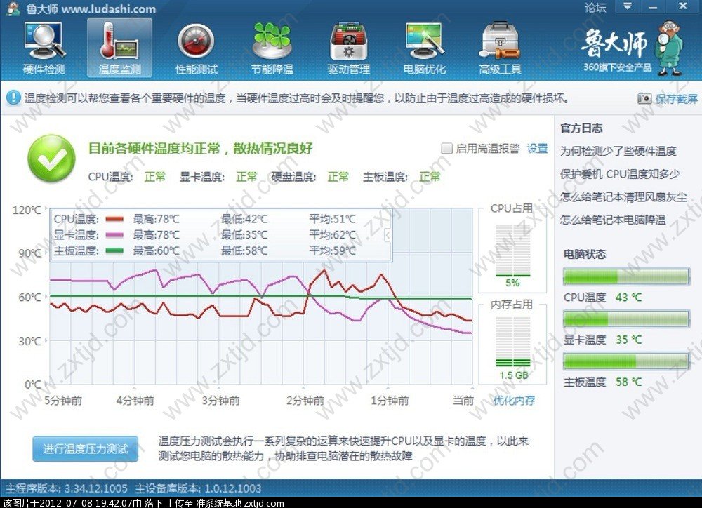Open 为何检测少了些硬件温度 article

[x=618, y=152]
